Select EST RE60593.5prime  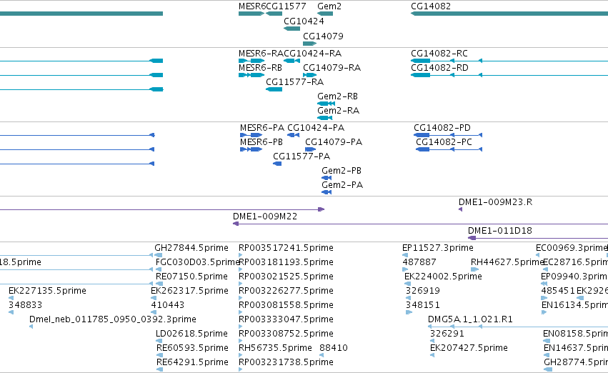(192, 348)
